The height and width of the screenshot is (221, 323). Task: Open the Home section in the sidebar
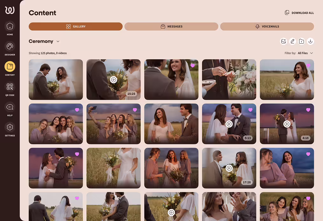pyautogui.click(x=10, y=26)
